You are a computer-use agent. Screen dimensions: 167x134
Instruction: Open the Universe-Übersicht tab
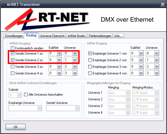pos(52,36)
